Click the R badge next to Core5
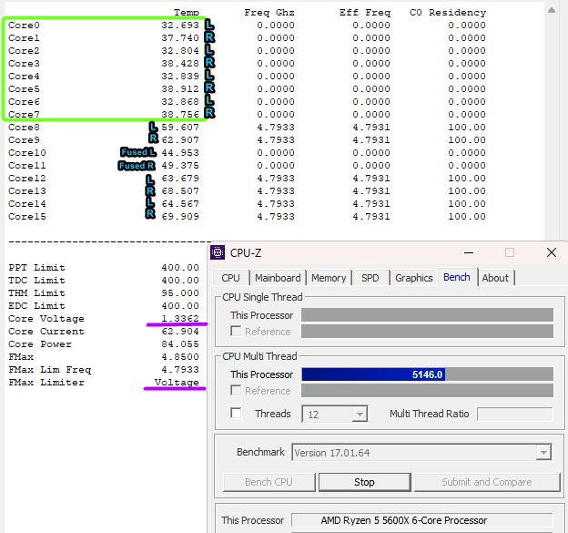Viewport: 568px width, 533px height. coord(209,88)
